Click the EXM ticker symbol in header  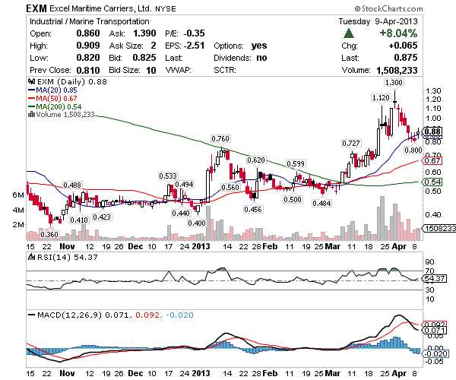(37, 8)
